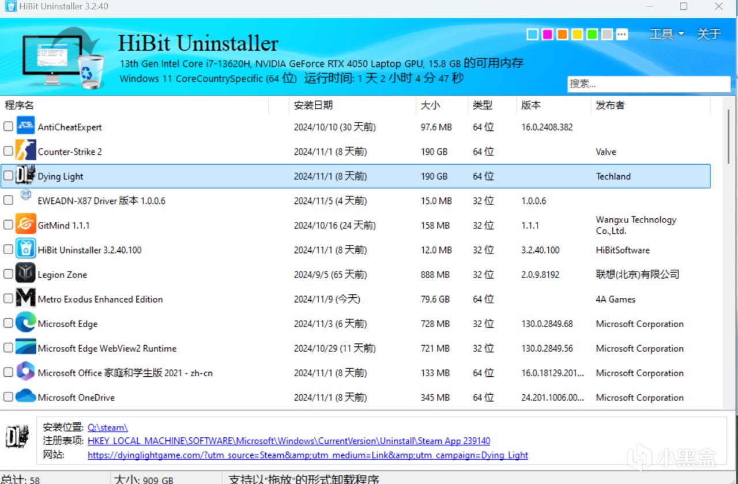Click the 联想(北京)有限公司 publisher cell
The width and height of the screenshot is (738, 484).
tap(638, 274)
